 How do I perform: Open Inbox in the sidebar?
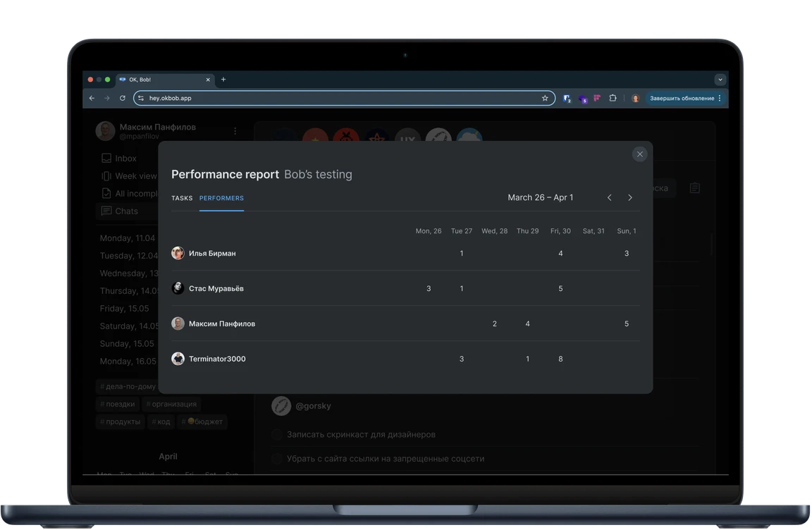125,159
